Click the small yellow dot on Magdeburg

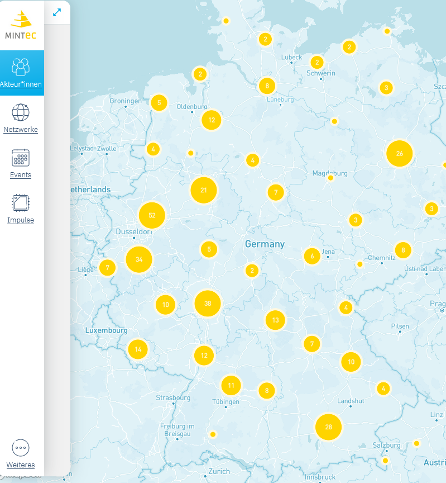tap(330, 178)
